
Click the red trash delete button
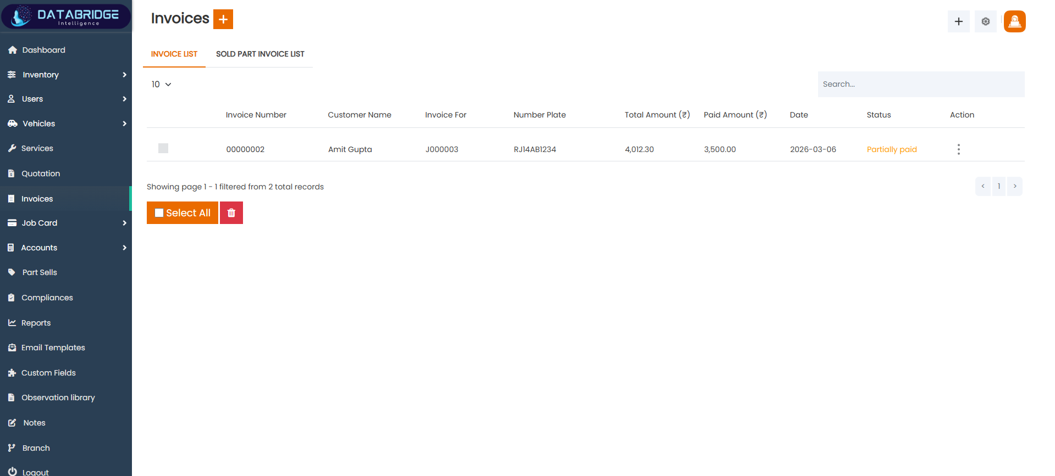[x=231, y=213]
